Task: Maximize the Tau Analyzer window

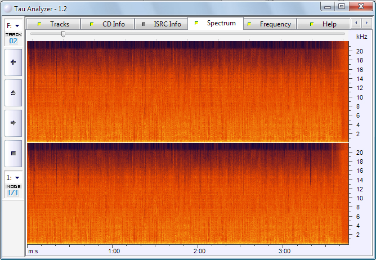Action: [342, 6]
